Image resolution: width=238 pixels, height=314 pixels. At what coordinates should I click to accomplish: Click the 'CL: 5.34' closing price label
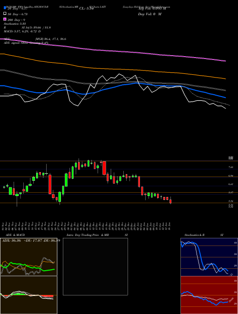pos(86,9)
